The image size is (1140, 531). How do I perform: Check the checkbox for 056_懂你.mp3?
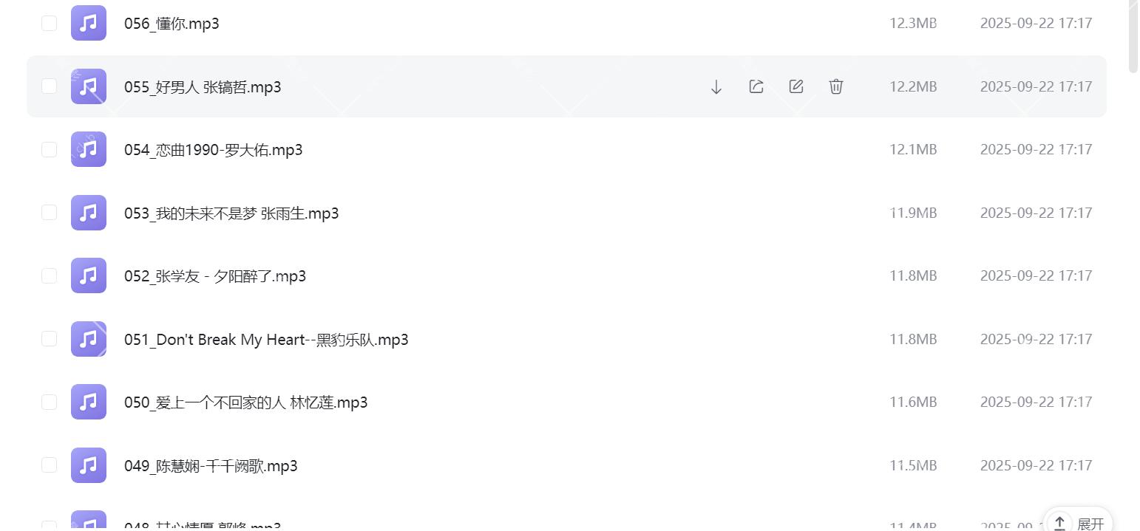tap(49, 23)
